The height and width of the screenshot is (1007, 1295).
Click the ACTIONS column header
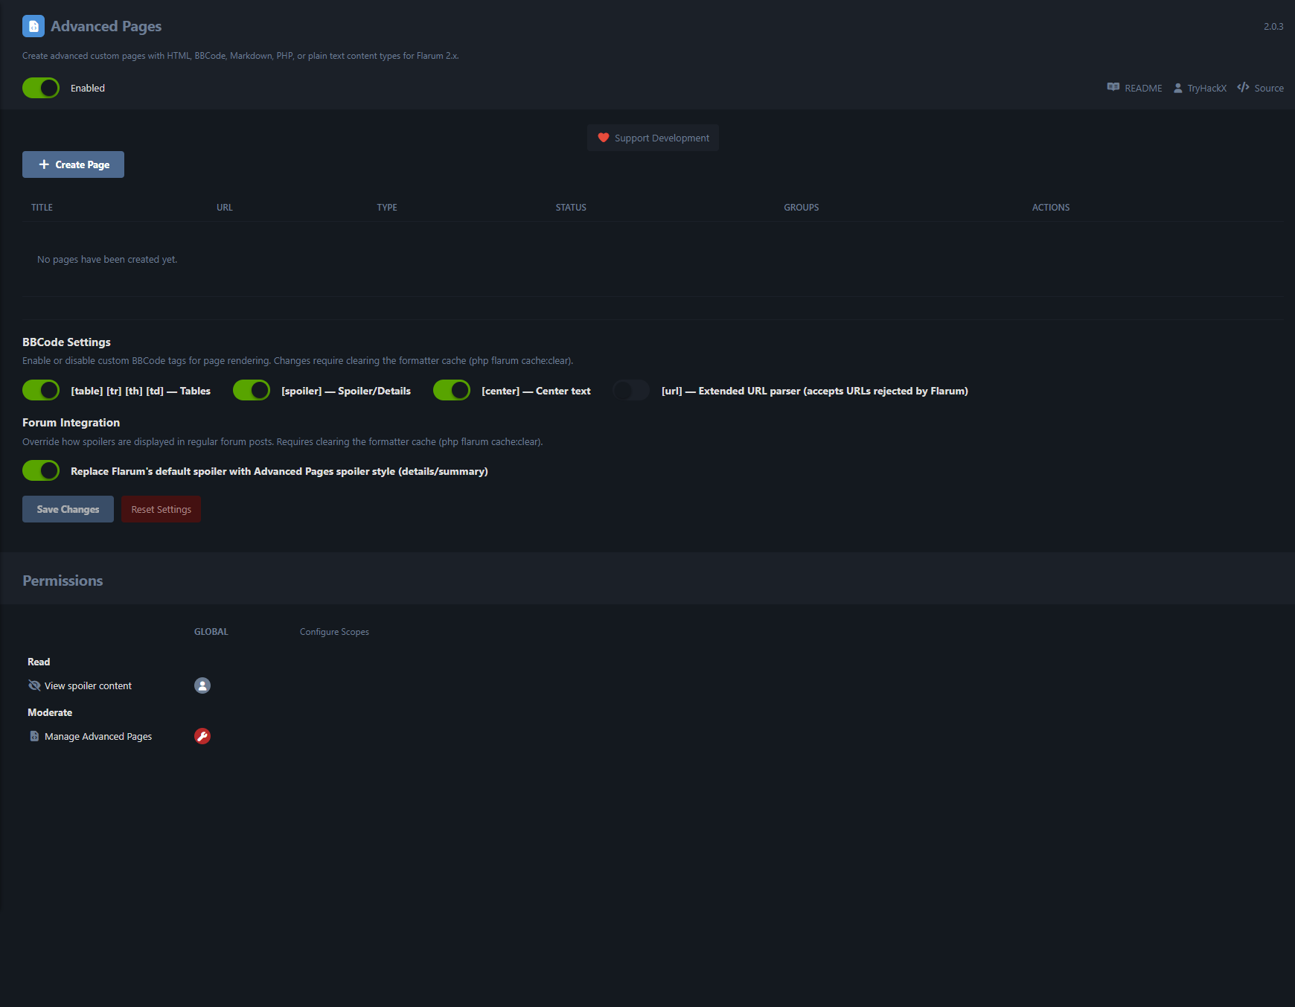(1051, 208)
